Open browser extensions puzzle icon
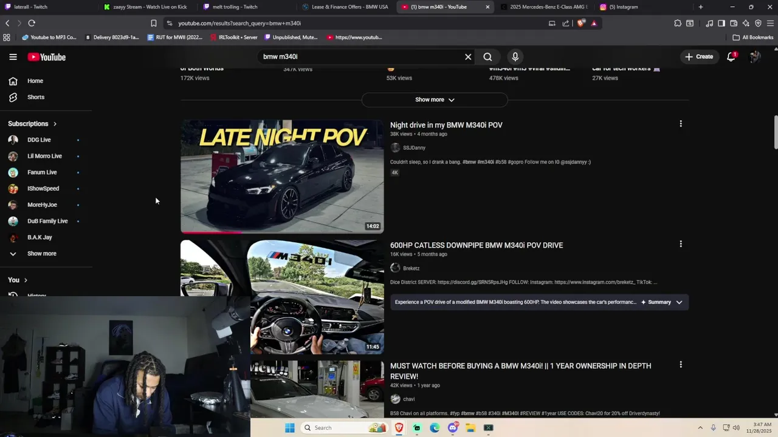This screenshot has width=778, height=437. pyautogui.click(x=678, y=23)
